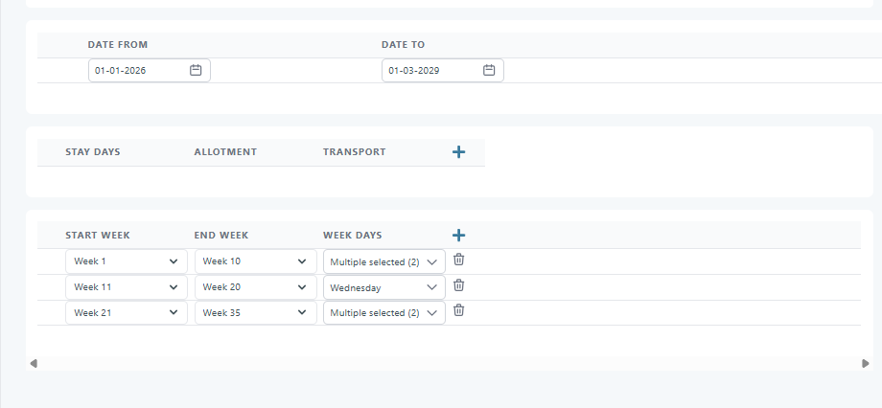Viewport: 882px width, 408px height.
Task: Expand the Week 1 start week dropdown
Action: coord(126,261)
